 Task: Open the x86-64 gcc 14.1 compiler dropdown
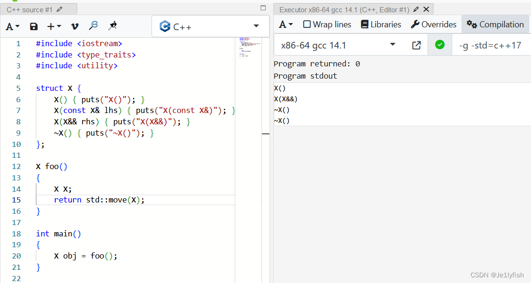tap(337, 45)
